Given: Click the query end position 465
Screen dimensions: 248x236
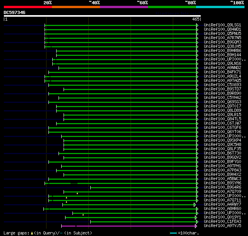Looking at the screenshot, I should point(196,19).
